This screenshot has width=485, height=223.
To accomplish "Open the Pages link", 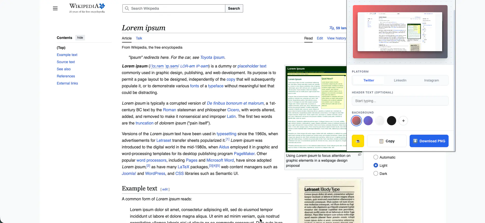I will [x=192, y=160].
